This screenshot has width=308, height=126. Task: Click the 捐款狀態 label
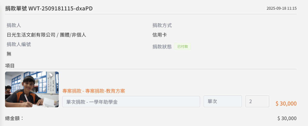pos(162,47)
